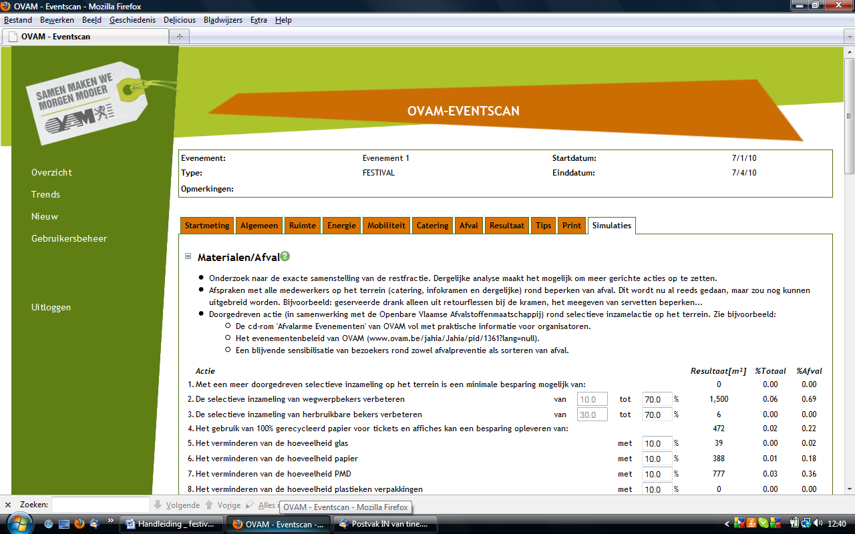Show hidden system tray icons arrow

tap(727, 524)
